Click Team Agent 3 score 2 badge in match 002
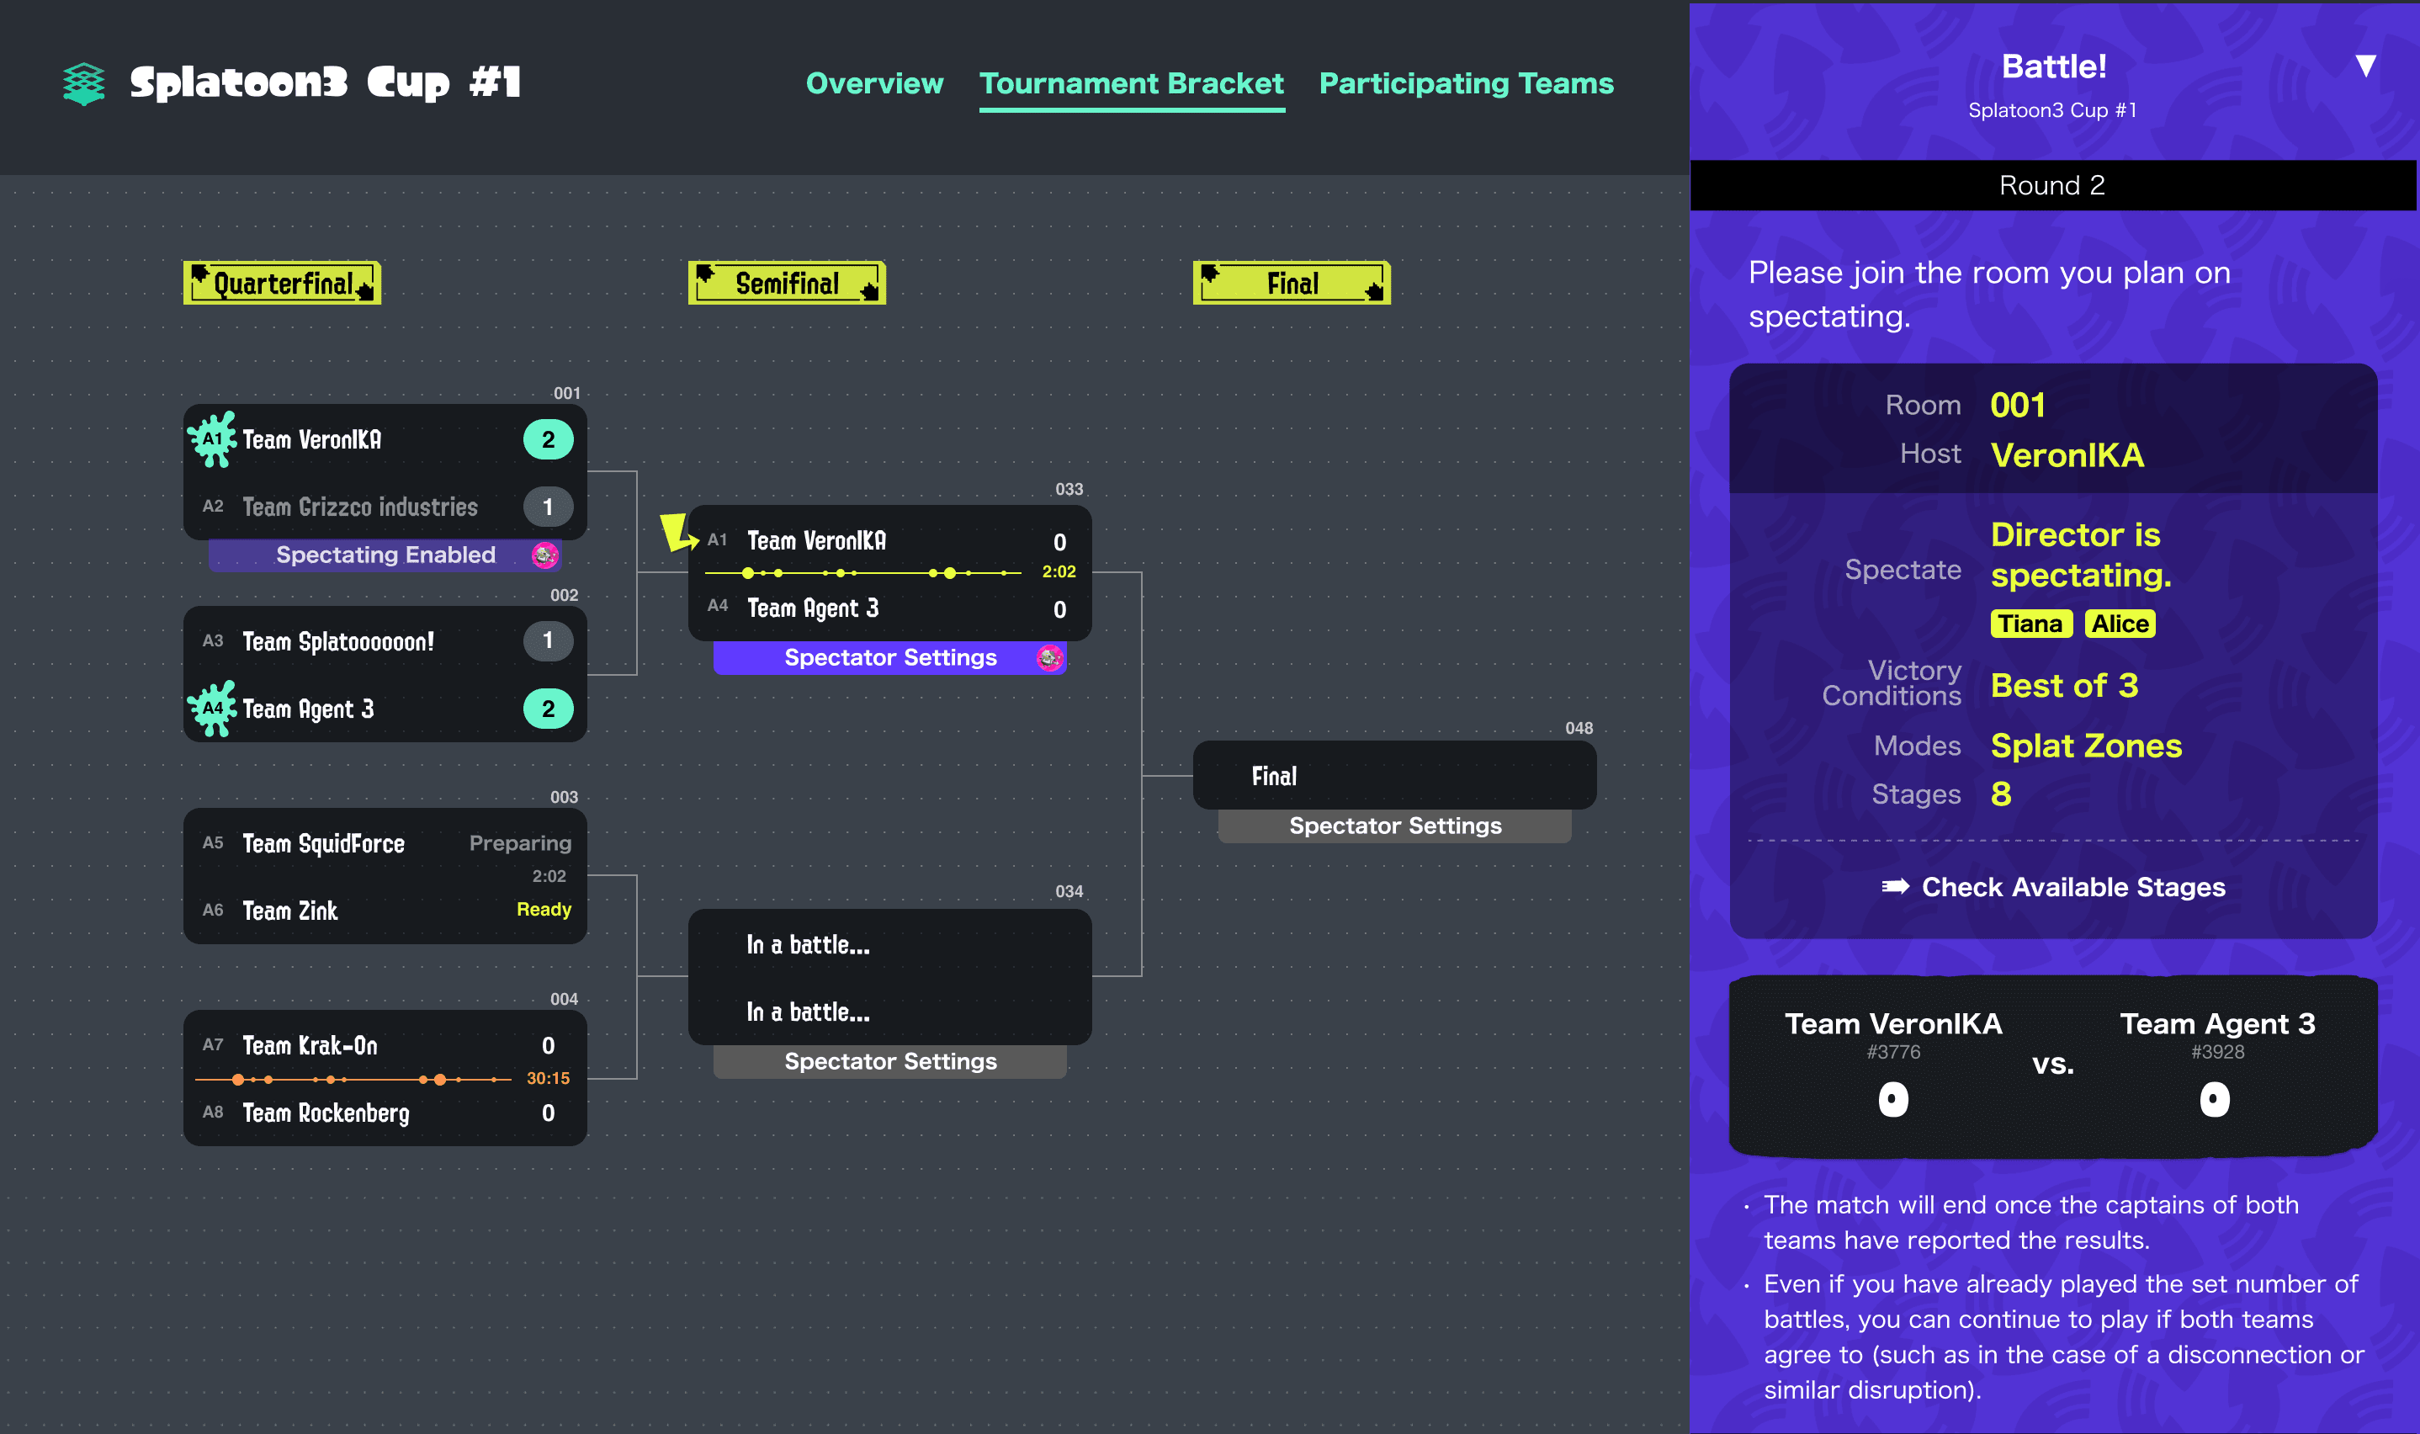2420x1434 pixels. [548, 709]
